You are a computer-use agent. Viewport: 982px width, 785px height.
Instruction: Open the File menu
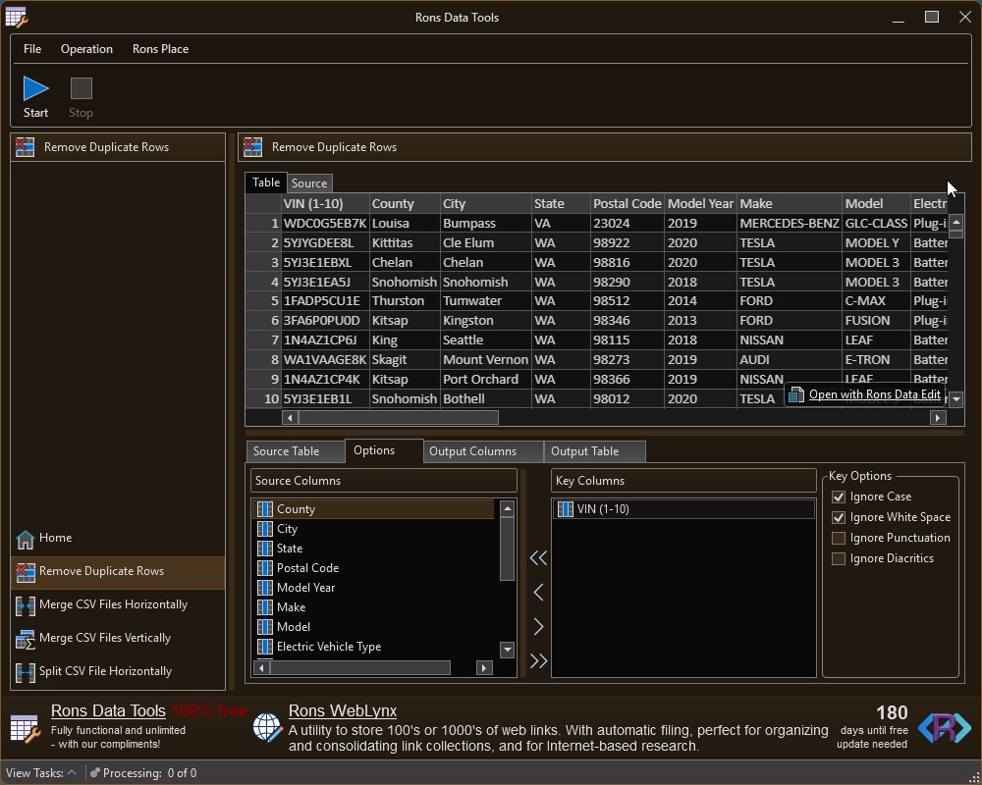(32, 49)
